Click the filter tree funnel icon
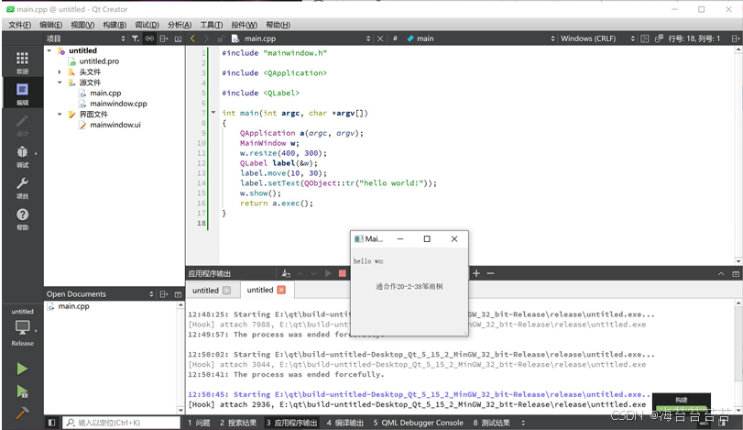This screenshot has height=430, width=743. tap(136, 39)
